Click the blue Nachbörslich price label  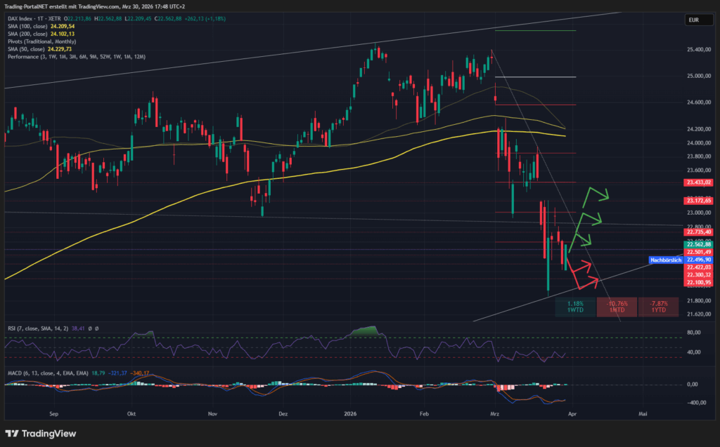[x=663, y=260]
